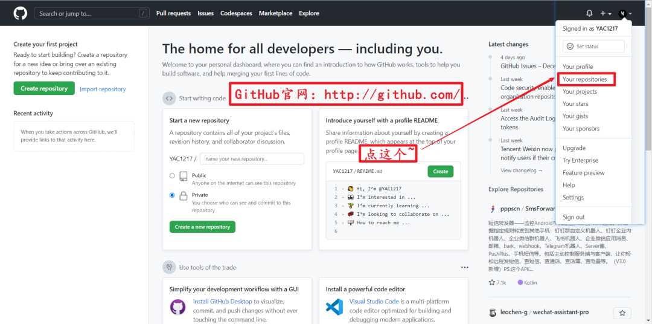Open the Install GitHub Desktop link

tap(222, 302)
